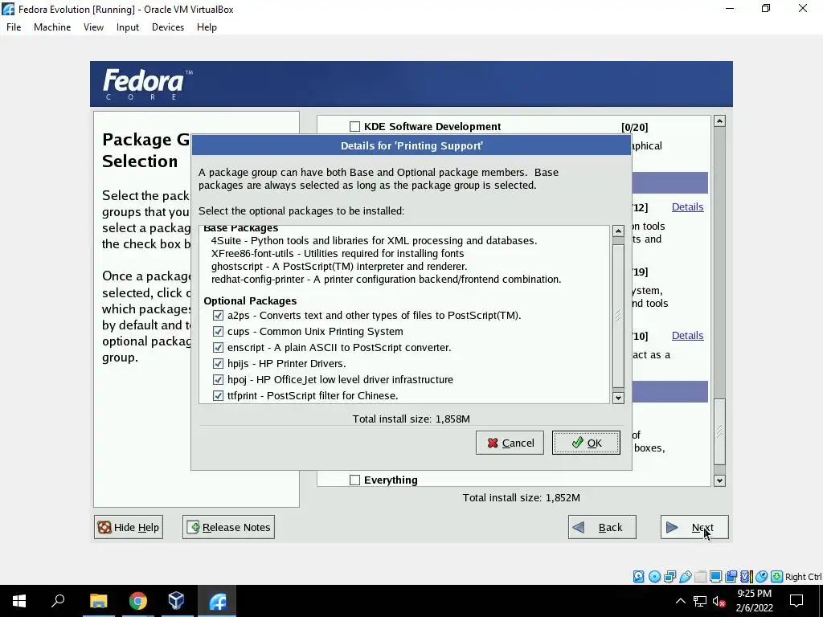Click the details list scroll down arrow
This screenshot has height=617, width=823.
click(x=618, y=398)
